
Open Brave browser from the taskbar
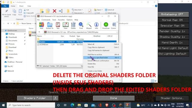point(107,105)
